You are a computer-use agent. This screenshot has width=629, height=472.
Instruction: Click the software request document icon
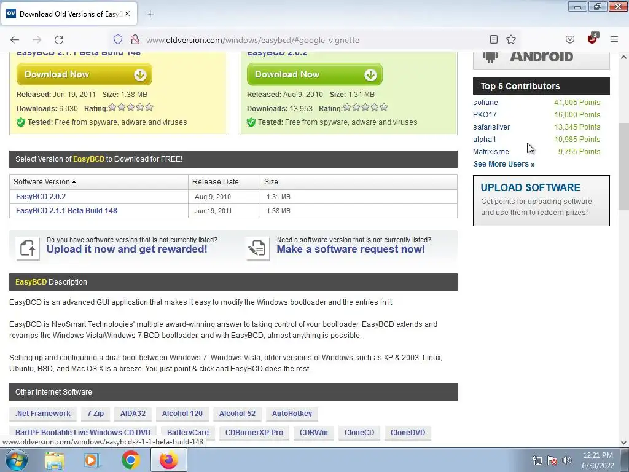point(258,248)
